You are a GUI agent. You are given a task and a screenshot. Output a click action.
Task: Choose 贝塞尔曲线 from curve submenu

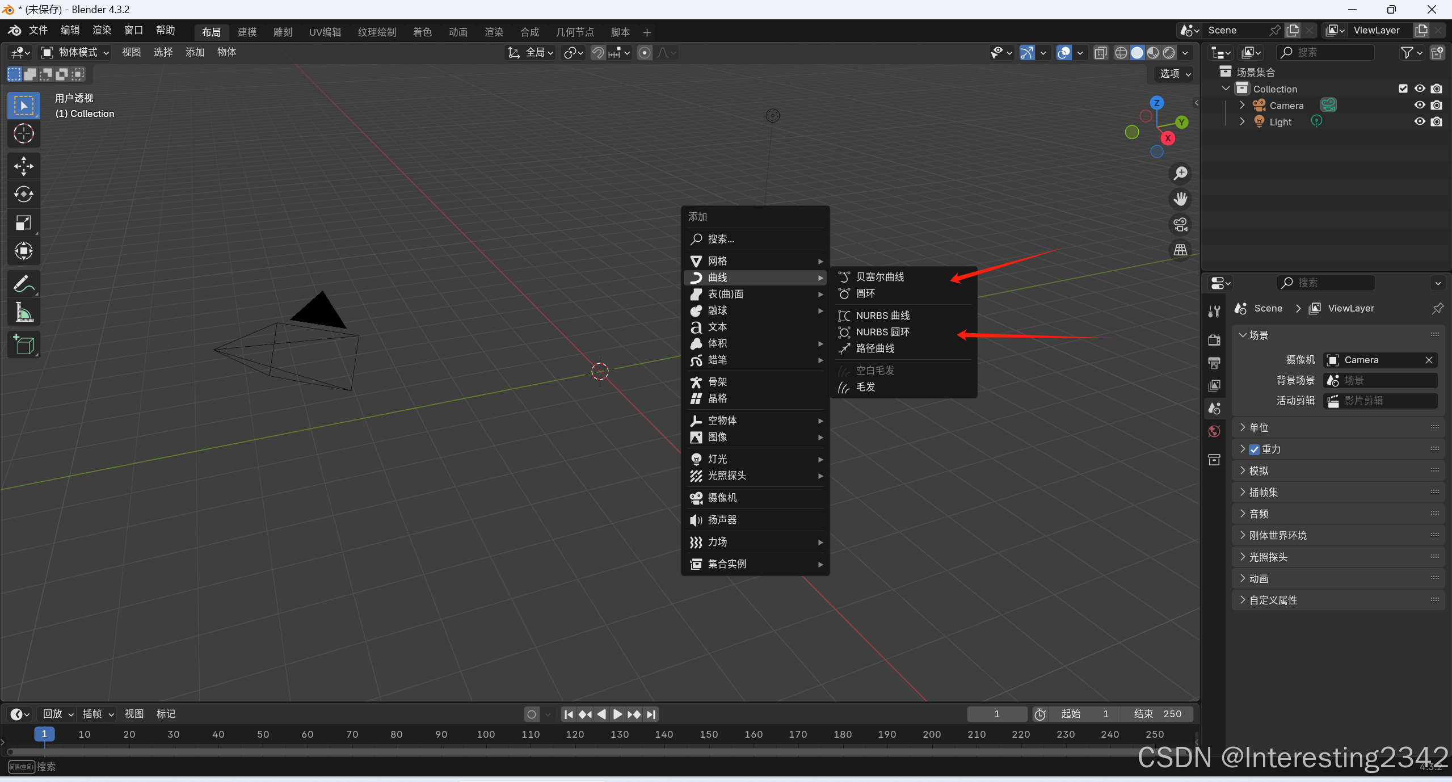(879, 277)
